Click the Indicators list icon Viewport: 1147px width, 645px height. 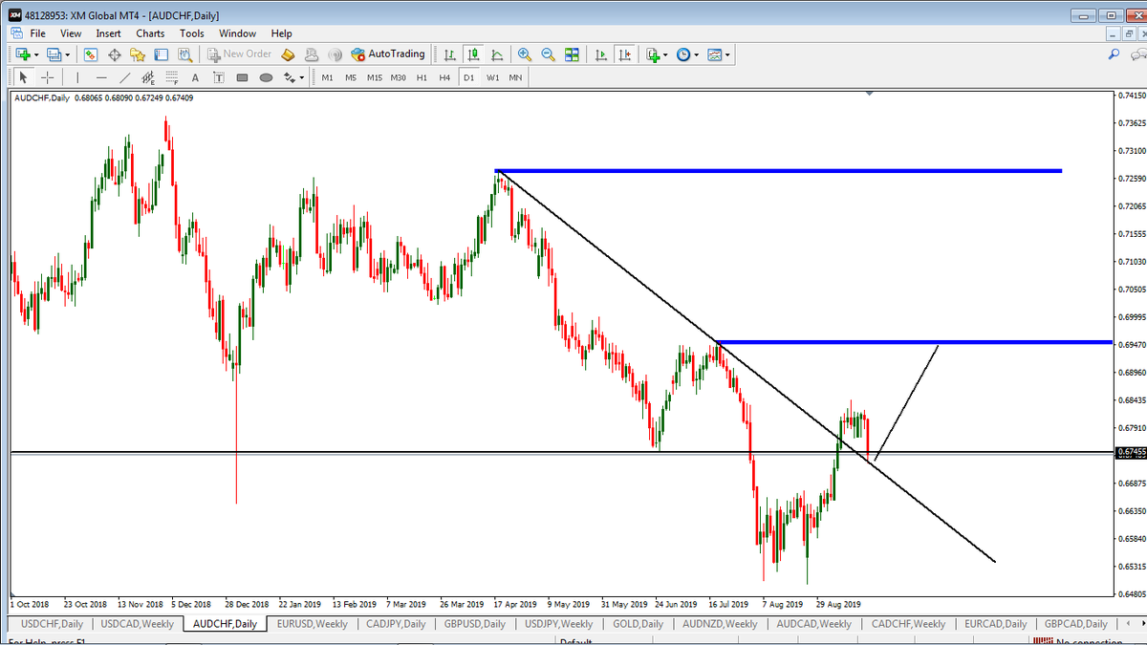[653, 54]
